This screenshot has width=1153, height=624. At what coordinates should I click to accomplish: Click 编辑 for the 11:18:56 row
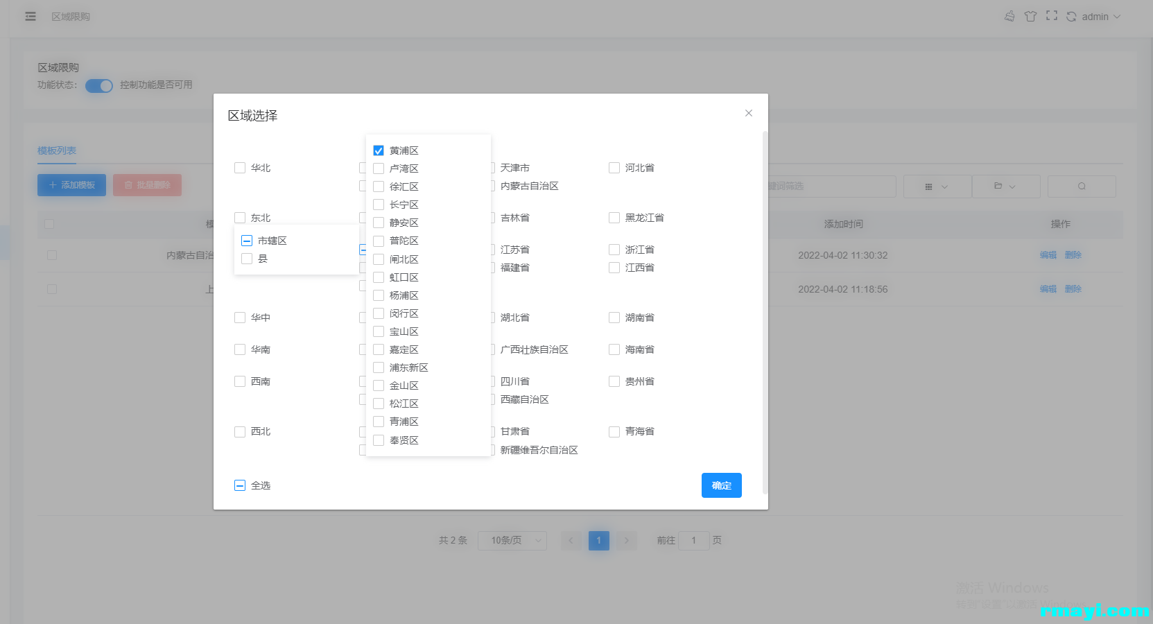1048,289
